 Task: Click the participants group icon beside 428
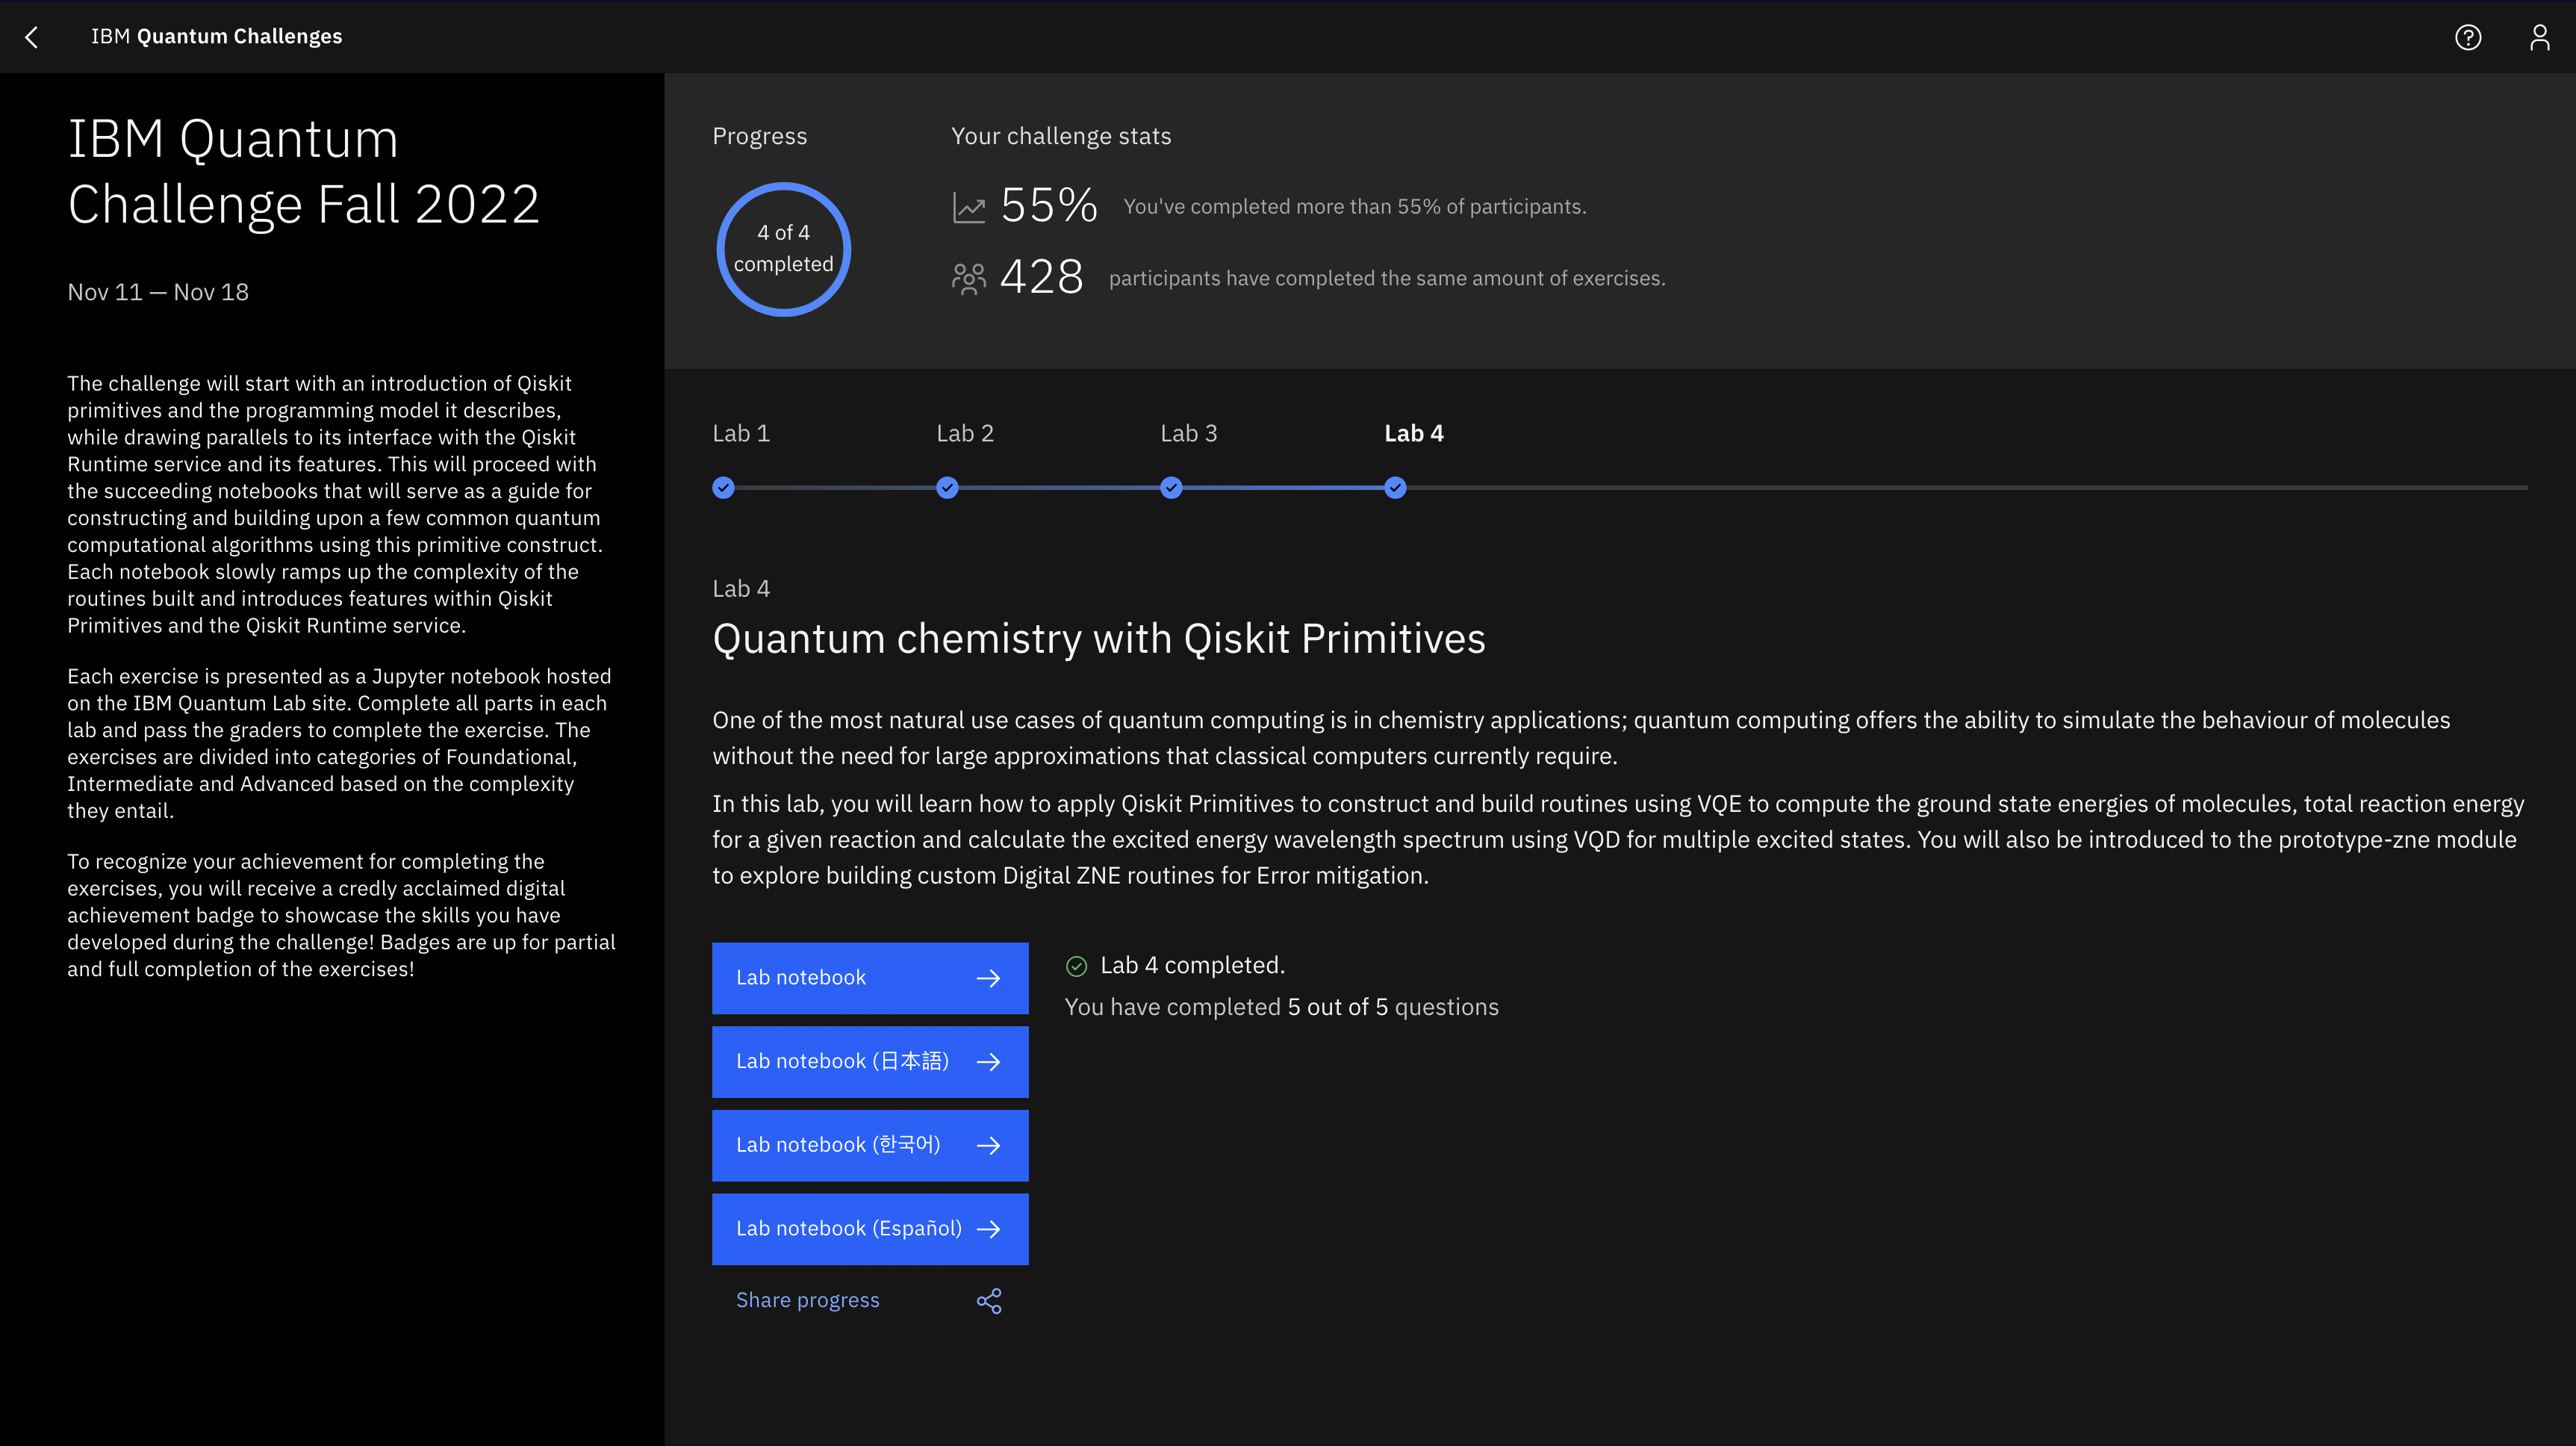(969, 278)
